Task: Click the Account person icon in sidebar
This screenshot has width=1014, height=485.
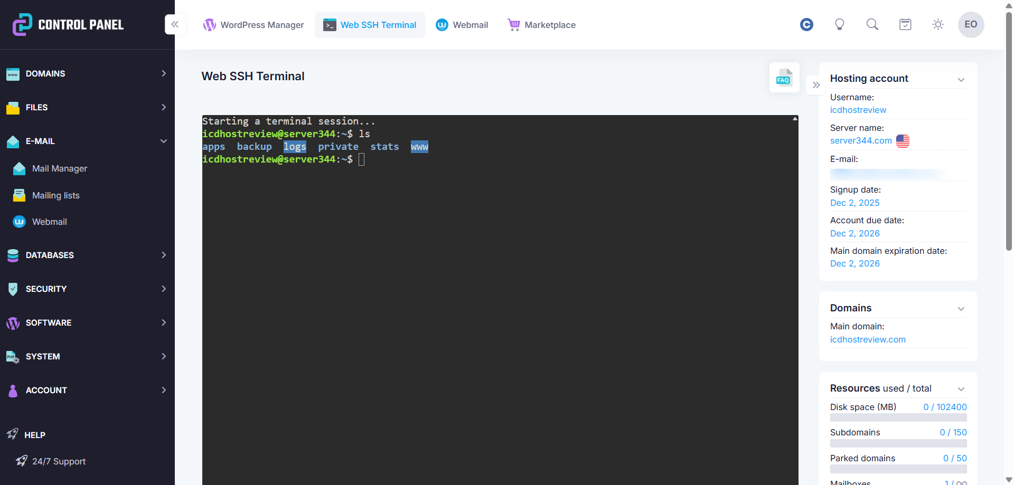Action: [13, 391]
